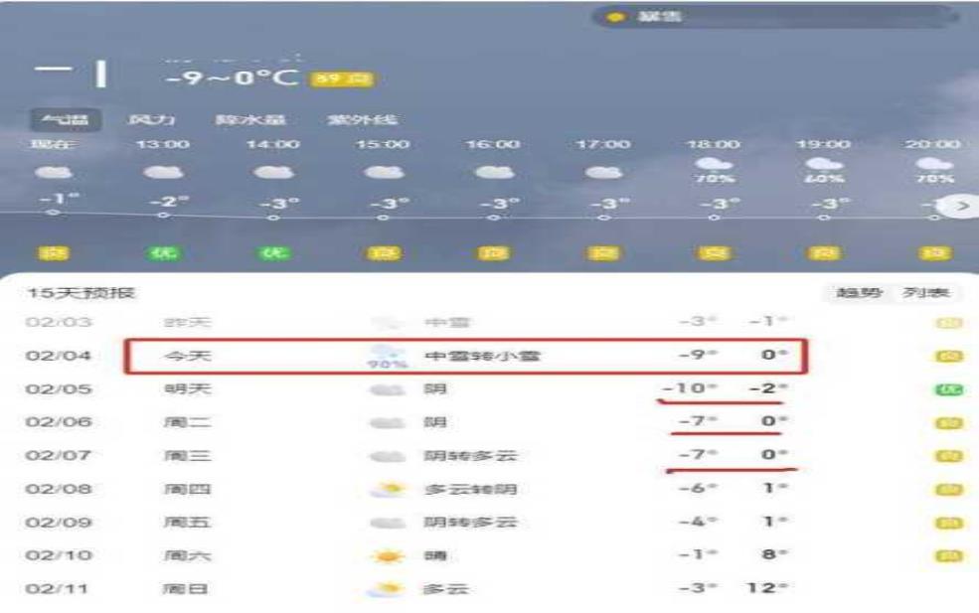
Task: Tap the air quality badge below 16:00
Action: (493, 252)
